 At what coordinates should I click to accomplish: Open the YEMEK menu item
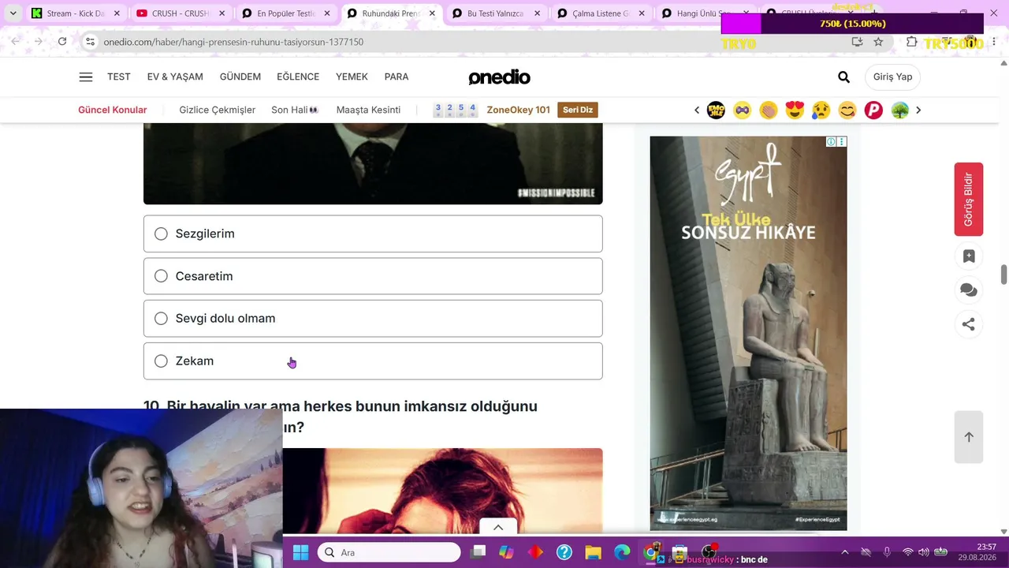click(352, 77)
